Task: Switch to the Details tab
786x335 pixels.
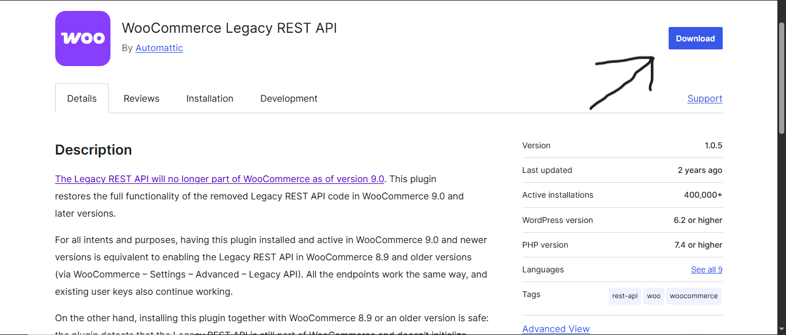Action: 82,98
